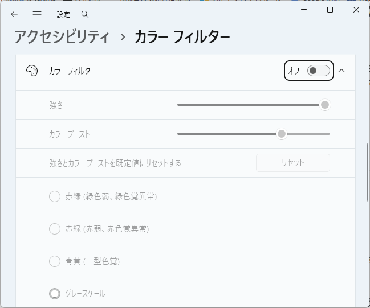Select 青黄 (三型色覚) radio option
Image resolution: width=370 pixels, height=308 pixels.
(55, 261)
